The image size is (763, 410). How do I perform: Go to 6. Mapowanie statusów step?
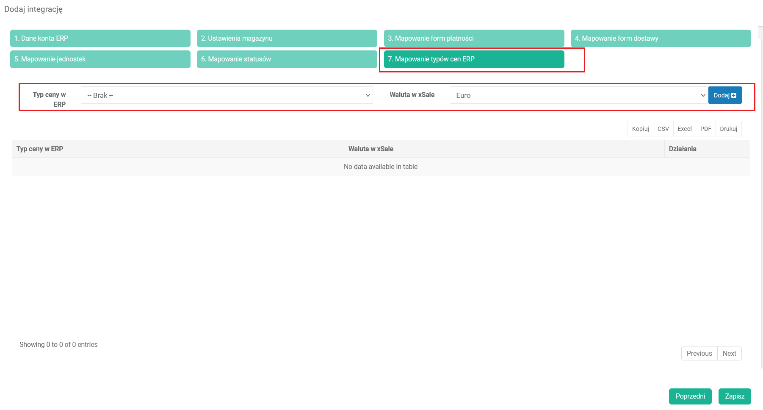pos(287,59)
